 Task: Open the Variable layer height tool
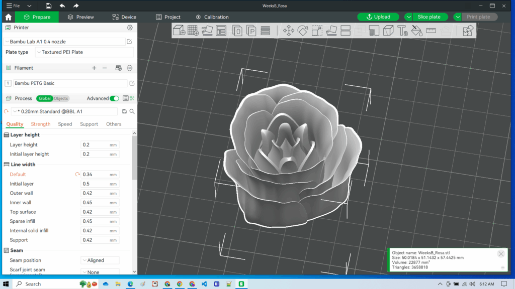pos(266,30)
